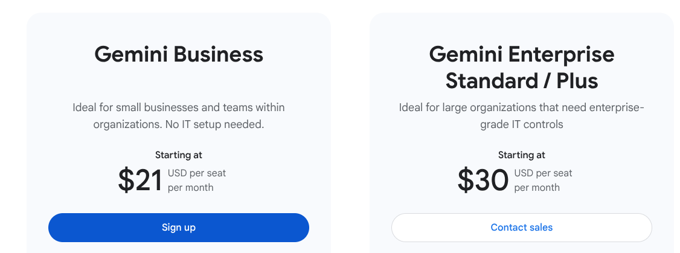Click "Starting at" above the $30 price
This screenshot has width=680, height=253.
pos(521,155)
